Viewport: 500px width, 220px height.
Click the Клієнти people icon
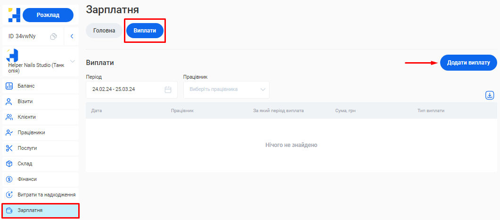[8, 117]
